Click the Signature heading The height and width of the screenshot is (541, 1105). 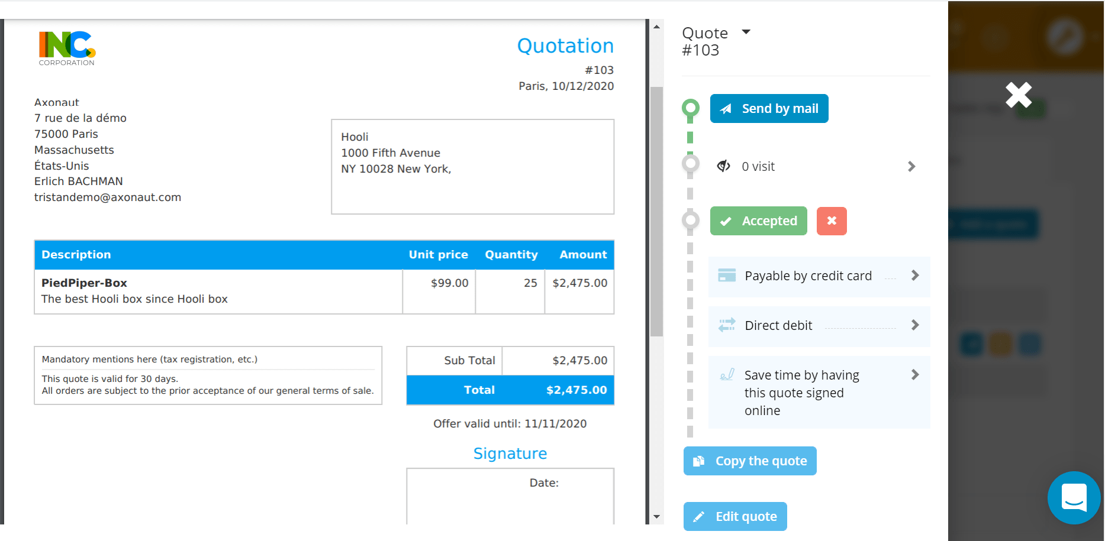[x=510, y=453]
